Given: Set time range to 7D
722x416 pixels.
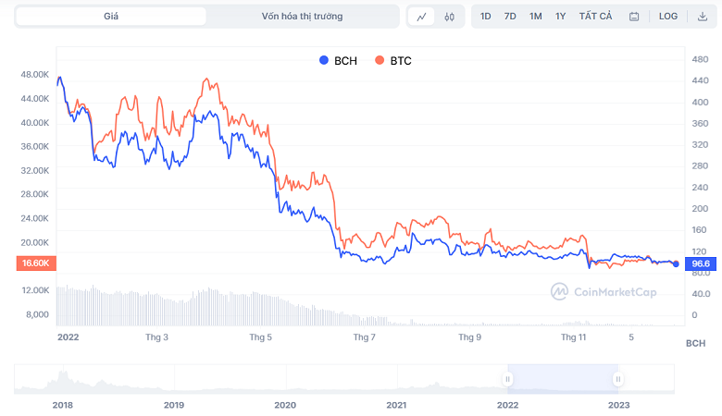Looking at the screenshot, I should click(510, 17).
